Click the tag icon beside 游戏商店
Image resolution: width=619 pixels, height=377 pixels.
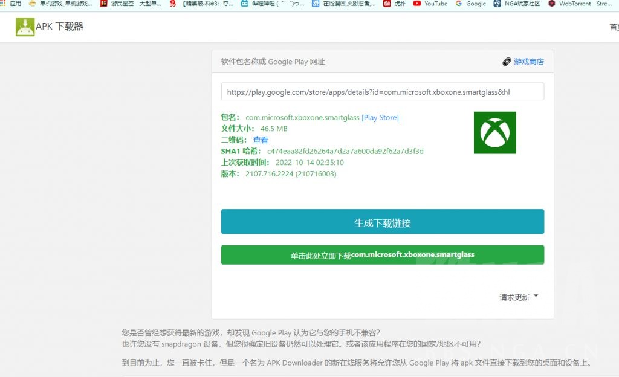tap(507, 61)
